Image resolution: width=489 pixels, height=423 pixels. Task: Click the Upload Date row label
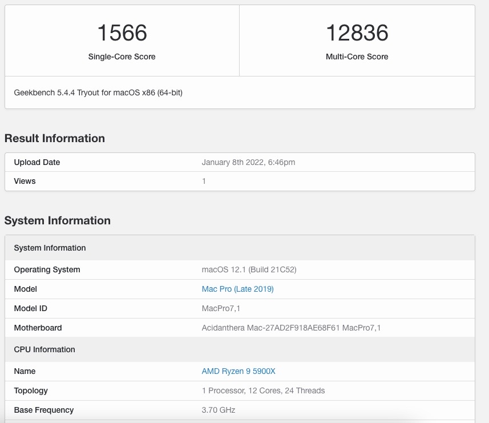37,162
